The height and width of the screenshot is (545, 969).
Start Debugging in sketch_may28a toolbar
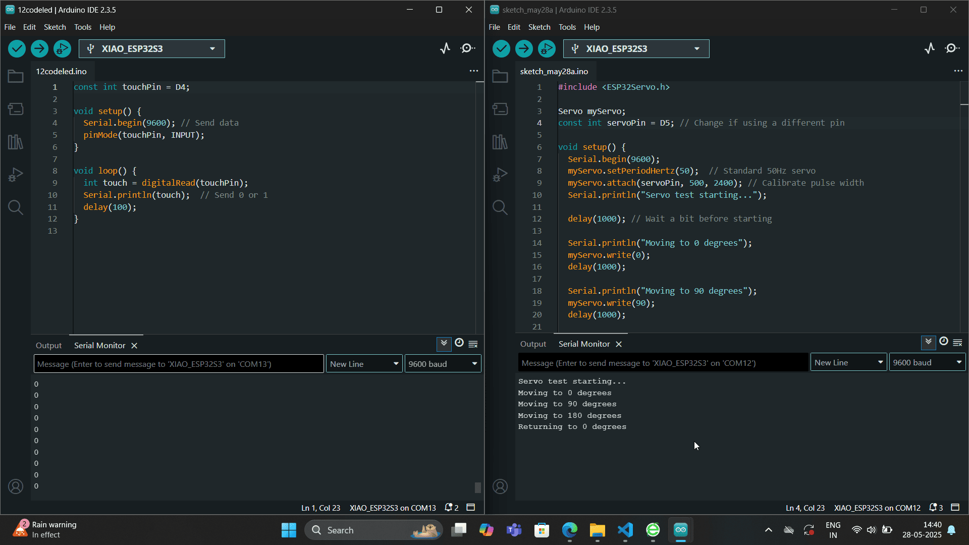point(547,48)
